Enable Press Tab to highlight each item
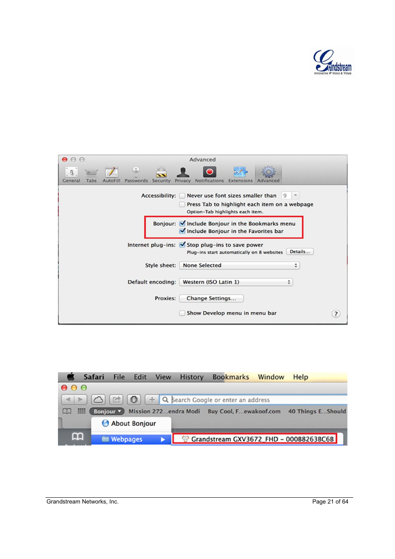 (182, 205)
